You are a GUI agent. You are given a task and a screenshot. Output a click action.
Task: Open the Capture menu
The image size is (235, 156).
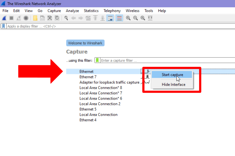(x=54, y=11)
